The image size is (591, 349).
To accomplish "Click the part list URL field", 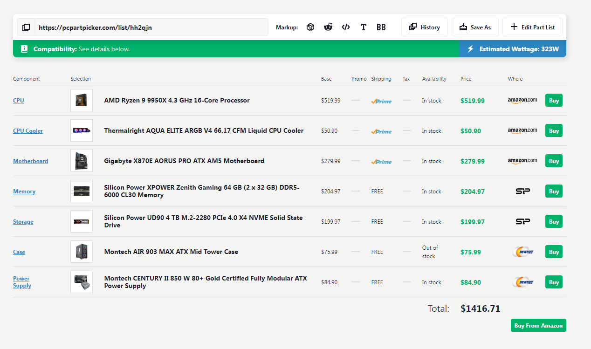I will tap(151, 27).
